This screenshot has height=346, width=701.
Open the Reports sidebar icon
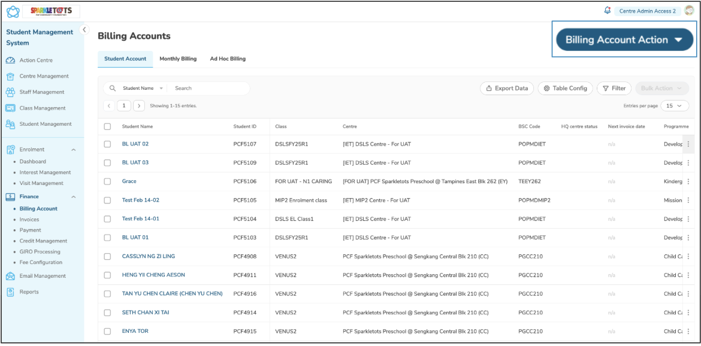tap(10, 292)
